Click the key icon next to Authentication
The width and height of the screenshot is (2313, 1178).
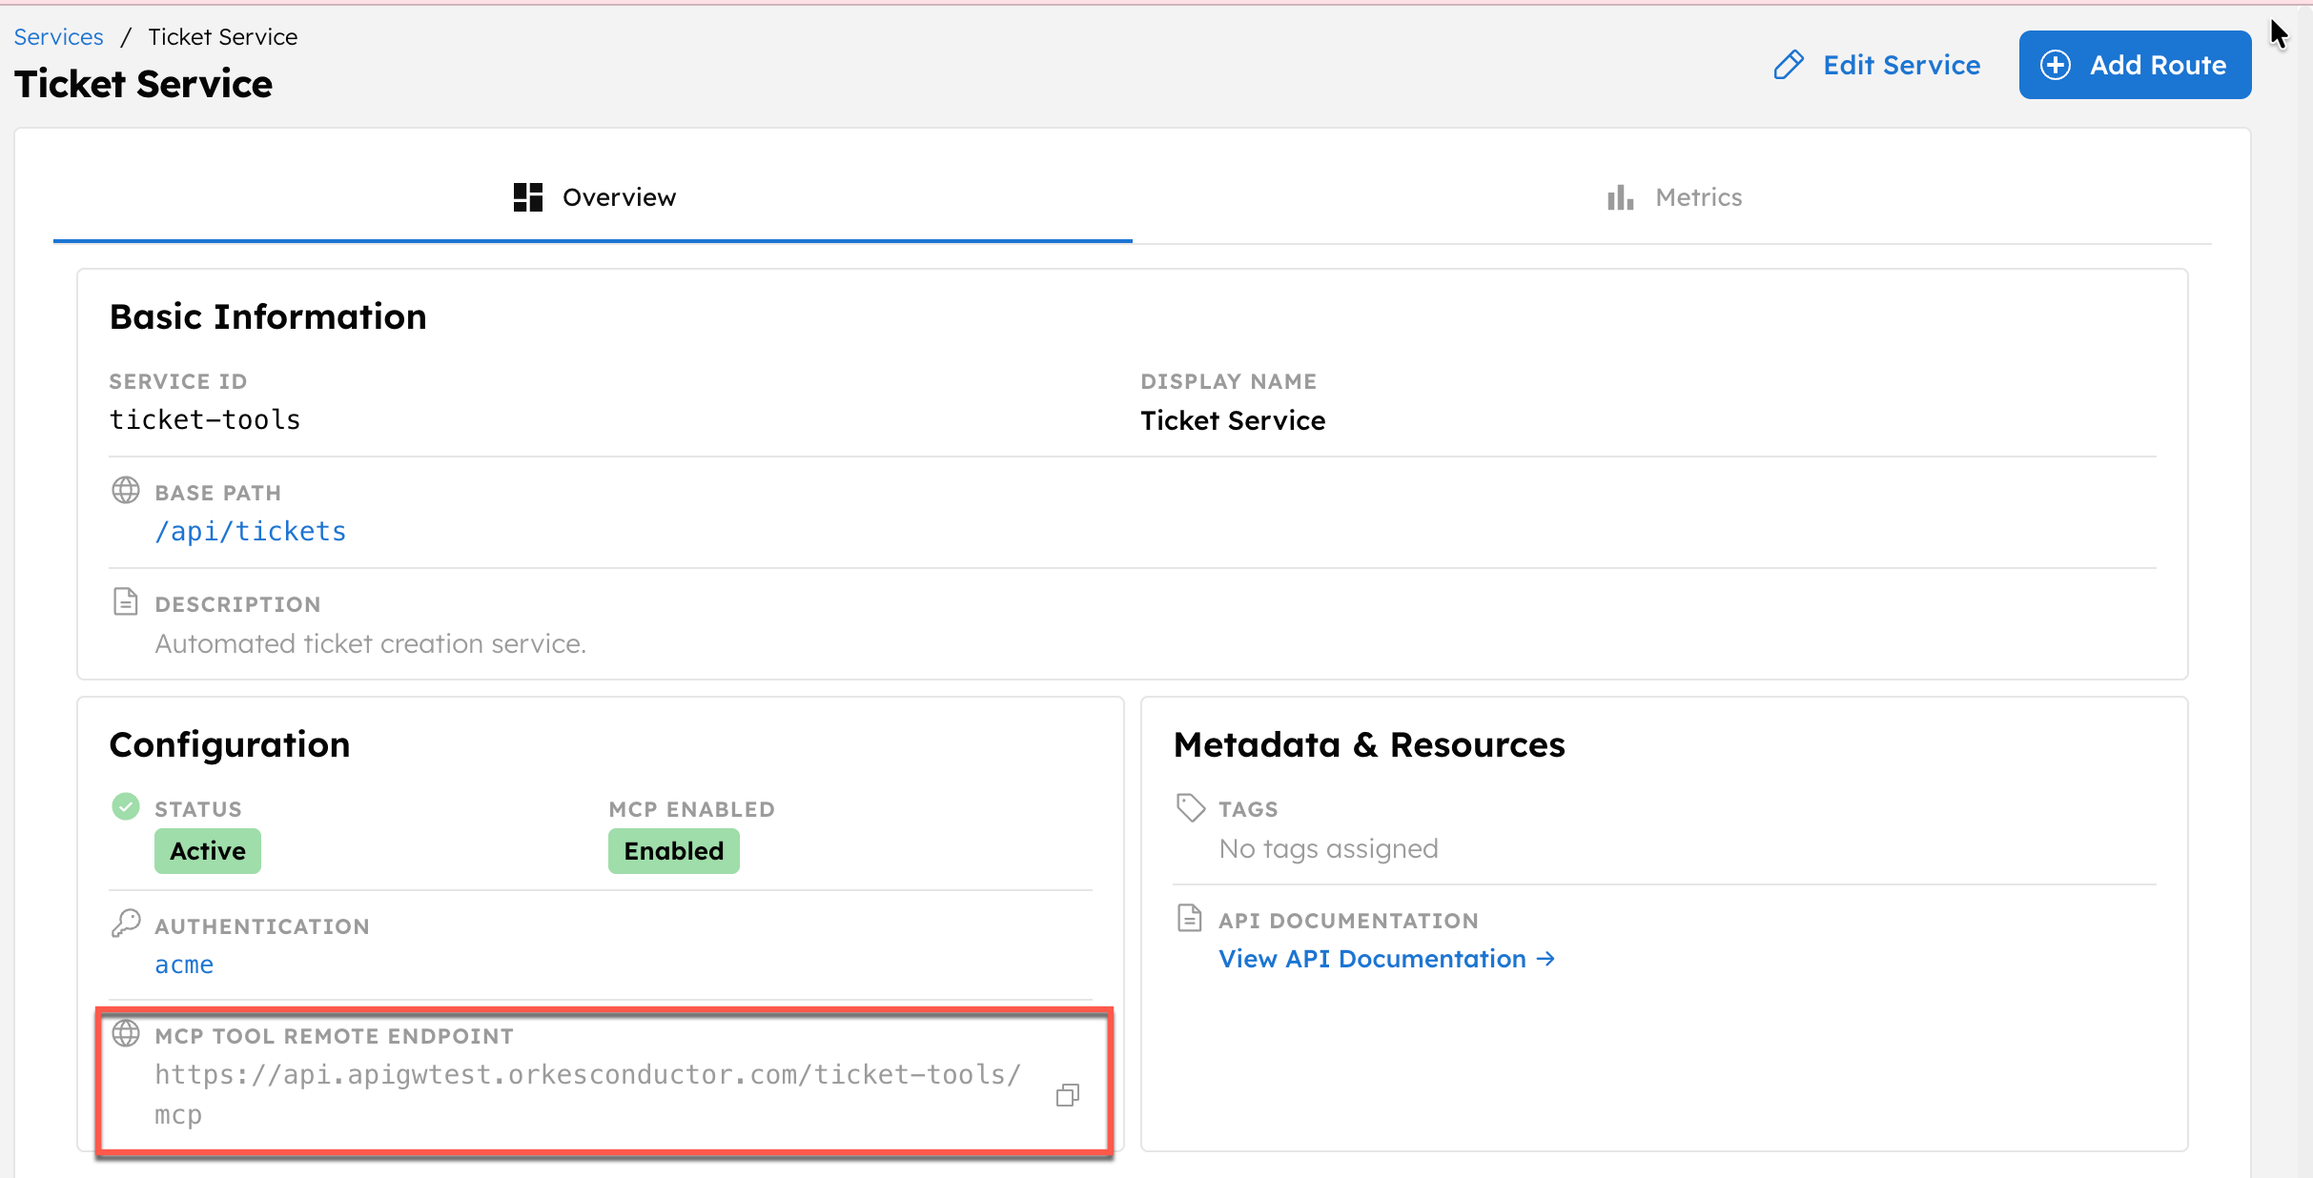pos(125,923)
